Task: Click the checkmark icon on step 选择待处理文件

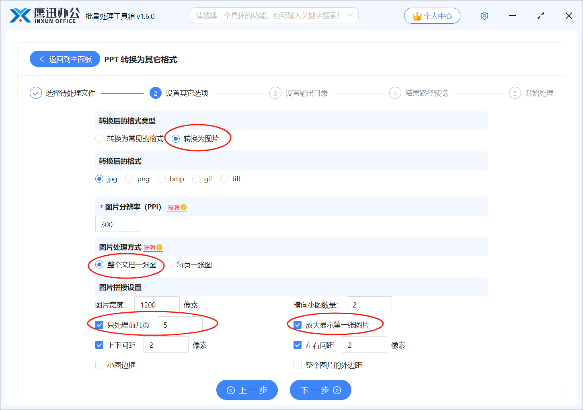Action: click(35, 92)
